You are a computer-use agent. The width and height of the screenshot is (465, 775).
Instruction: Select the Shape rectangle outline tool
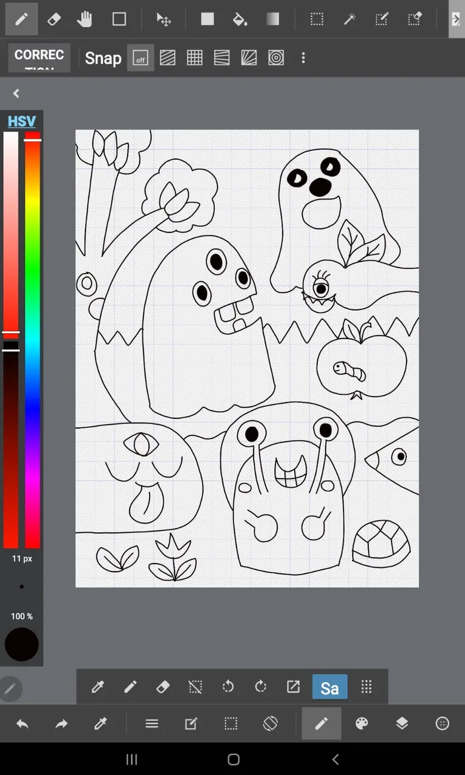[119, 19]
